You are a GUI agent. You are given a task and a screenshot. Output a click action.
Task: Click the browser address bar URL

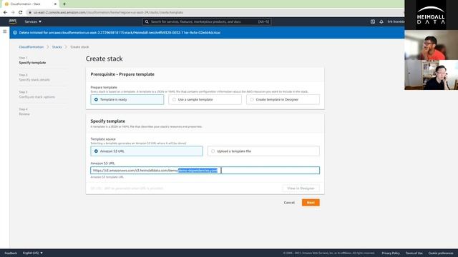tap(108, 13)
